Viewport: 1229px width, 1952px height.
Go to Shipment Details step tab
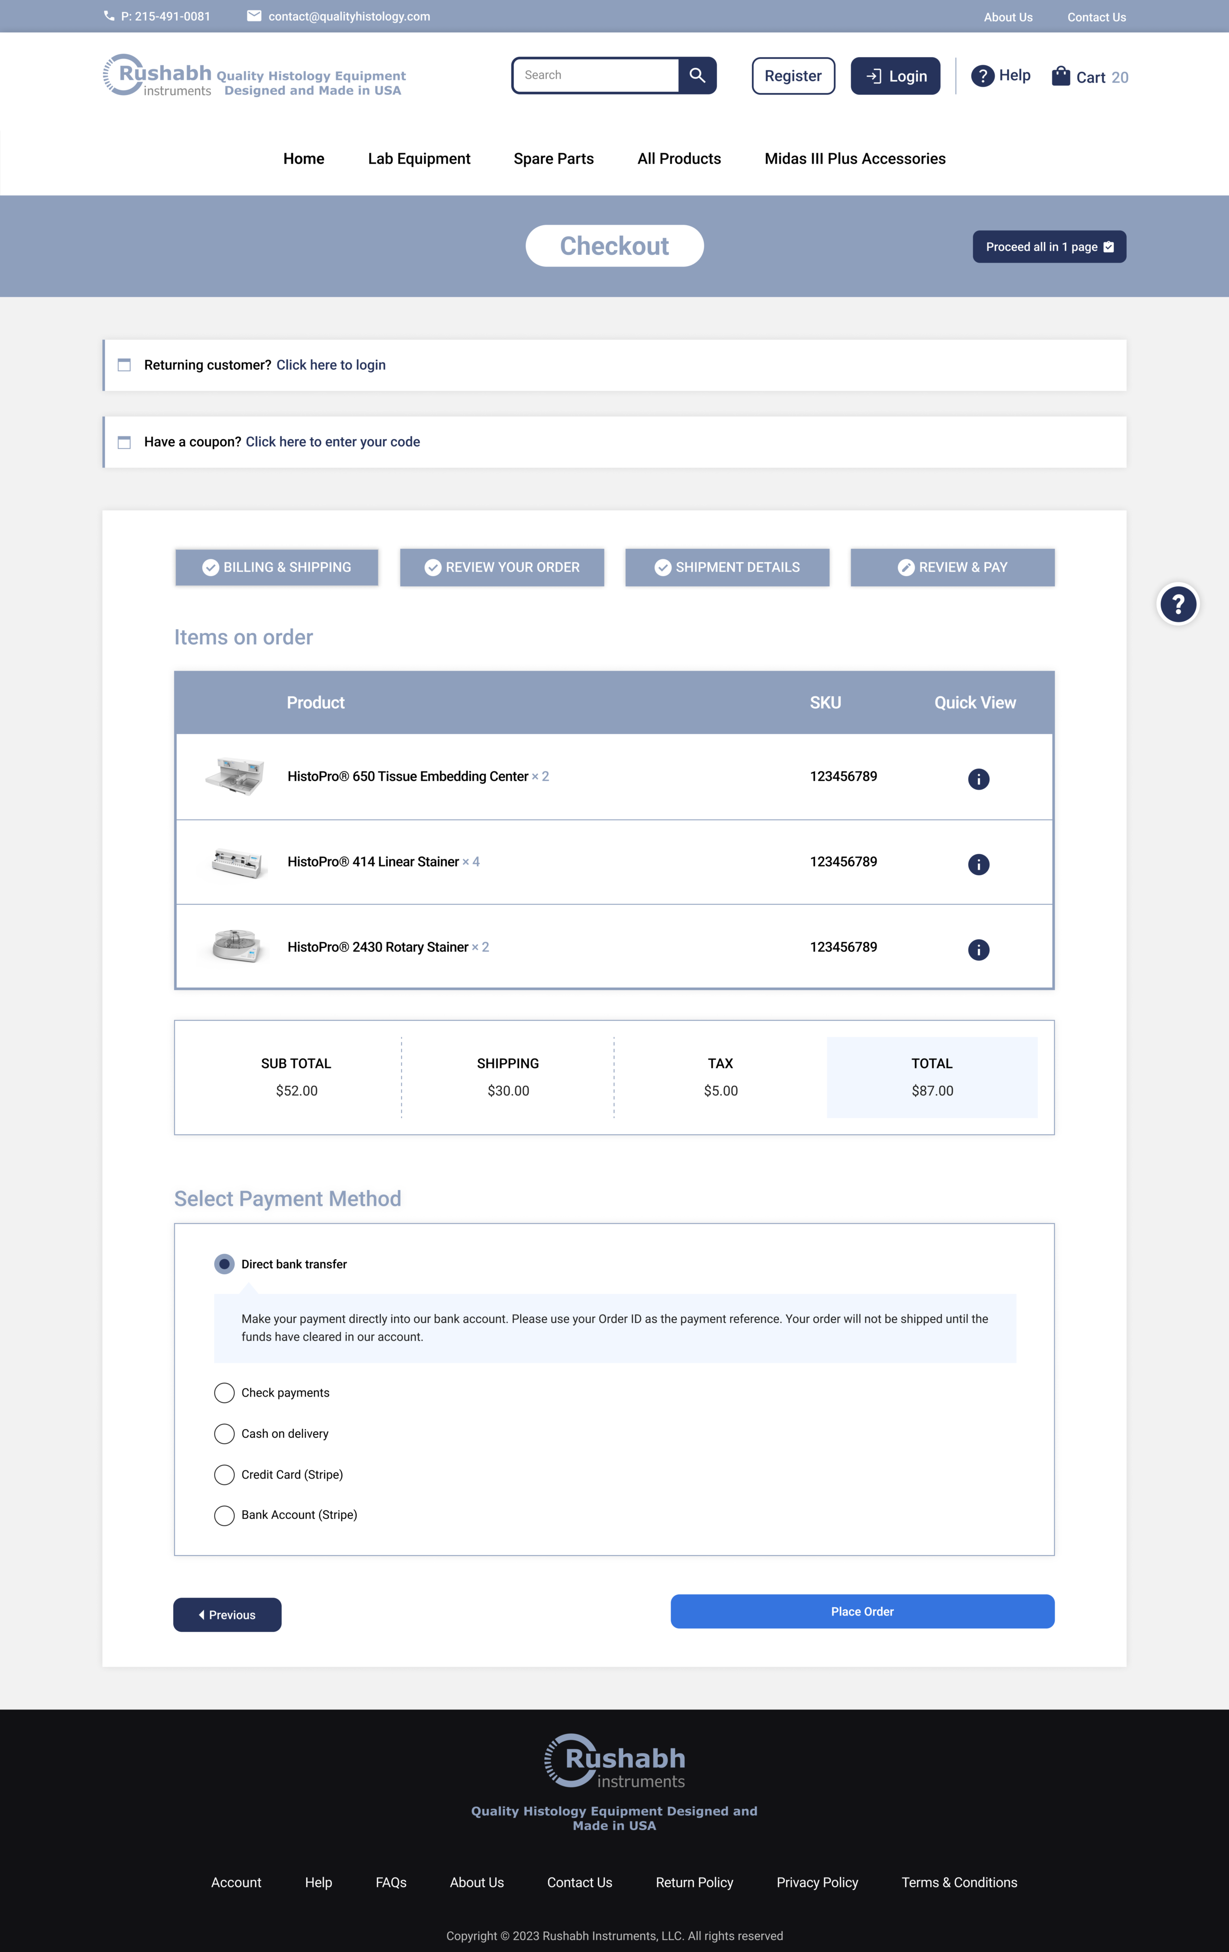pos(727,567)
